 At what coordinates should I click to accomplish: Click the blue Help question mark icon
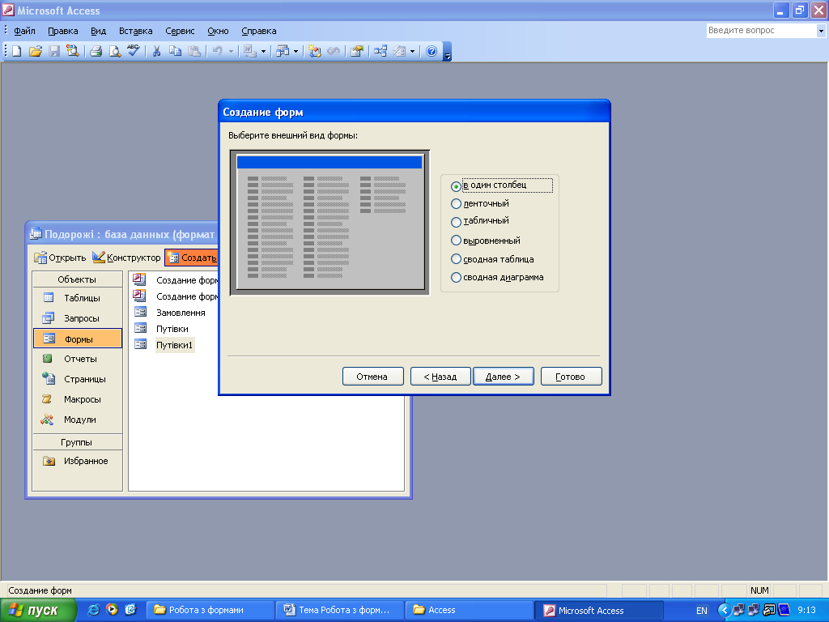pos(432,51)
